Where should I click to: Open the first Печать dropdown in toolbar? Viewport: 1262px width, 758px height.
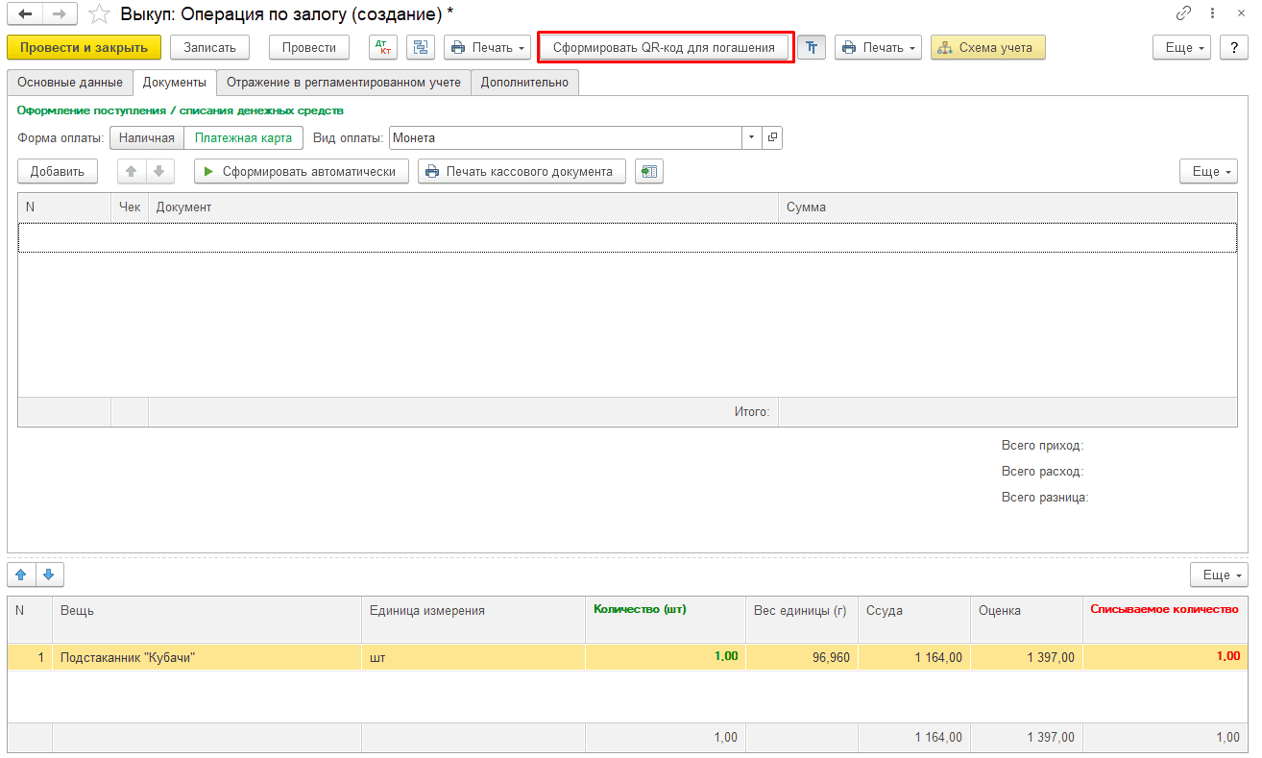[x=487, y=47]
